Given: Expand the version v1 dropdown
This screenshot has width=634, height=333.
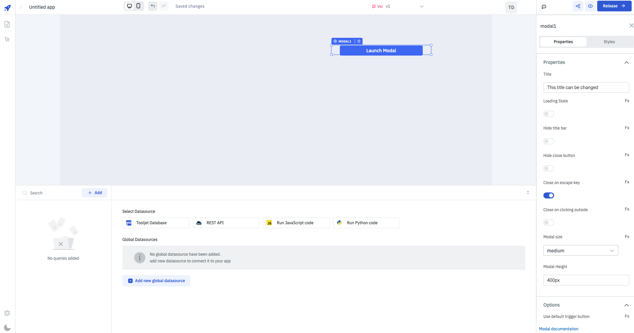Looking at the screenshot, I should [421, 6].
